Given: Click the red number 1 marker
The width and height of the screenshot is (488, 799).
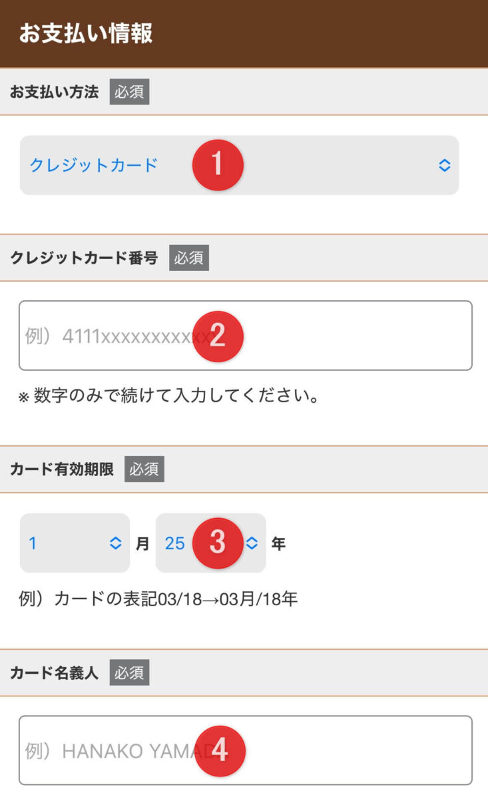Looking at the screenshot, I should click(x=218, y=164).
